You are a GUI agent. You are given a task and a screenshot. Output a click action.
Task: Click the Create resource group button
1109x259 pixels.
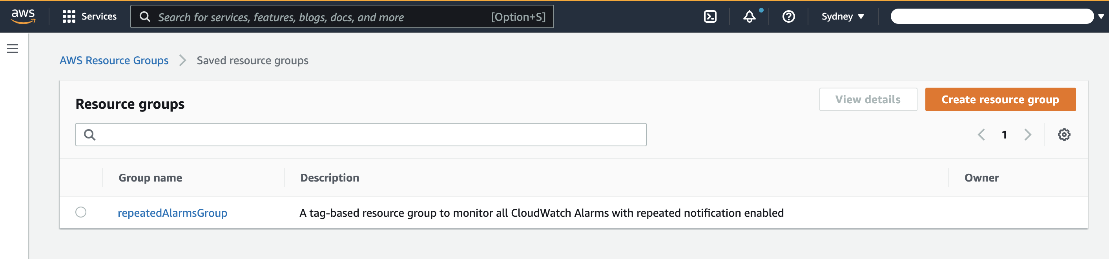1000,99
